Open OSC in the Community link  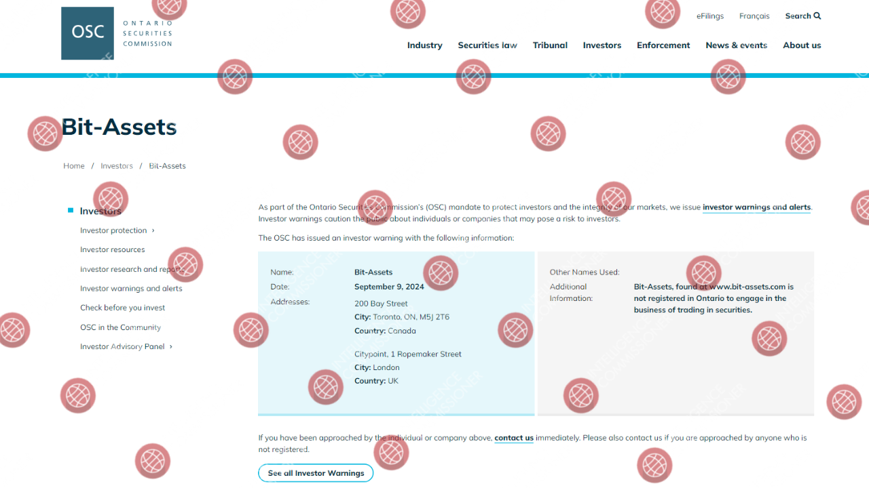click(121, 327)
